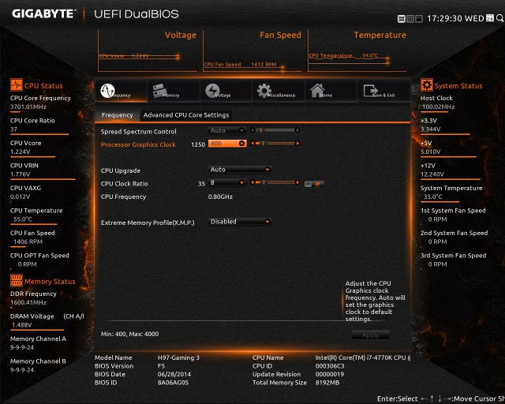Decrease Processor Graphics Clock with left arrow

pyautogui.click(x=252, y=144)
